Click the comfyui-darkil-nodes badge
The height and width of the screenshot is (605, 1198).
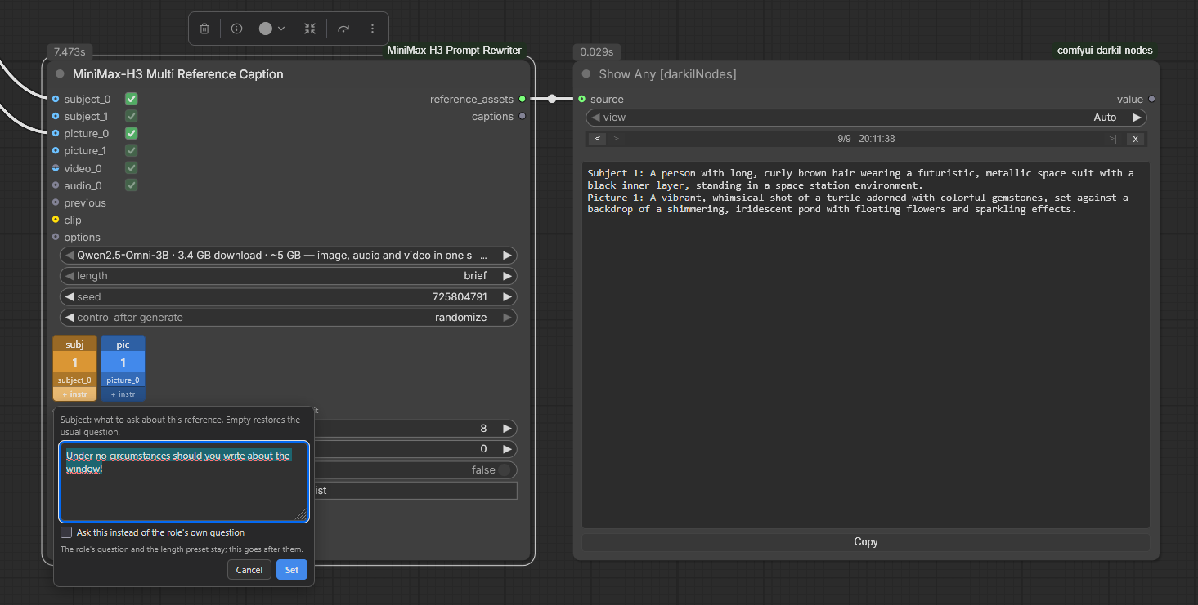point(1105,51)
